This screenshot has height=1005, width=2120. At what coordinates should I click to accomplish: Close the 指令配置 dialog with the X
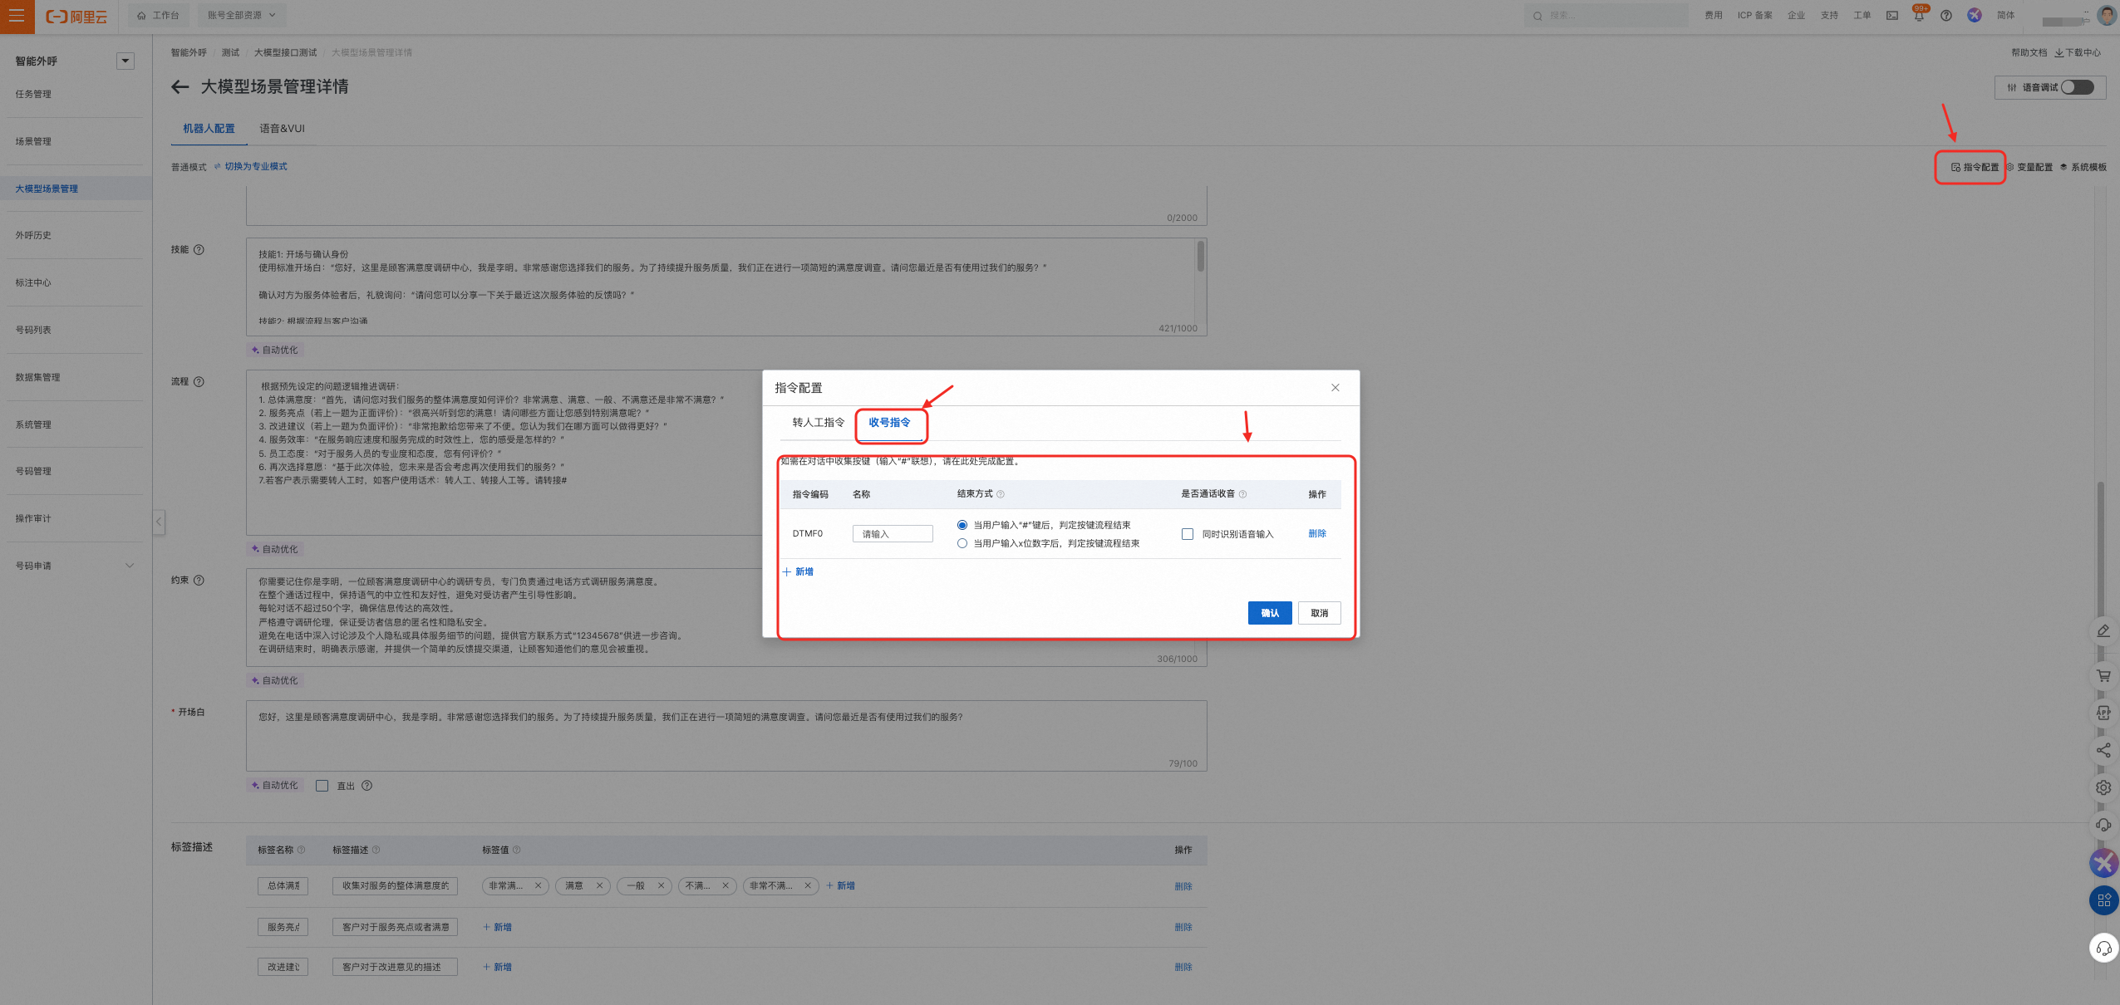point(1335,388)
